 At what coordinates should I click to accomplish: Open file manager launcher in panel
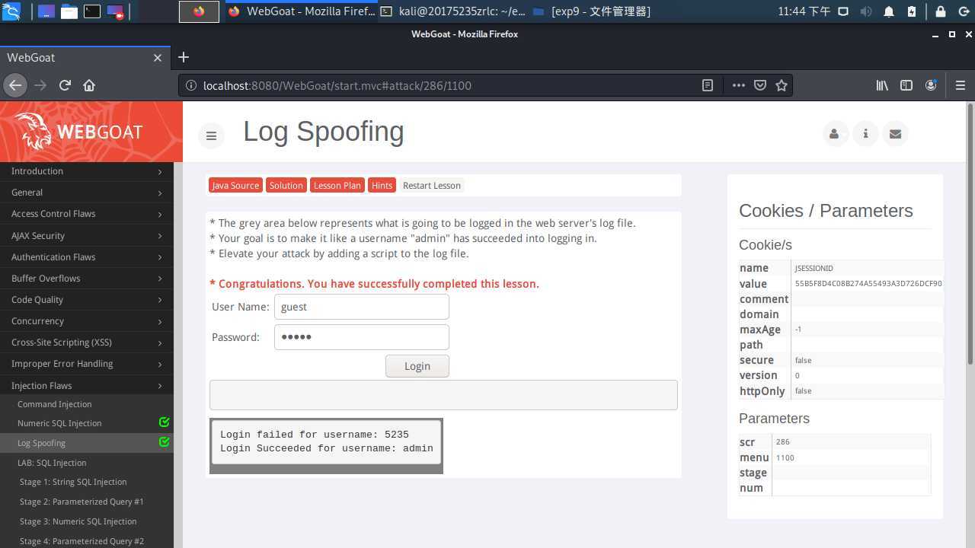click(69, 11)
